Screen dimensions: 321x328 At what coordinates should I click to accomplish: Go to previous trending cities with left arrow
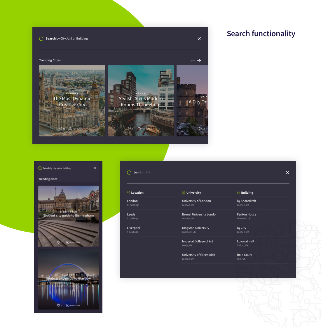(193, 60)
